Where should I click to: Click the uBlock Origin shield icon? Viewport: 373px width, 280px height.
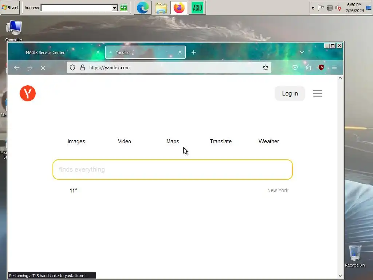click(321, 67)
